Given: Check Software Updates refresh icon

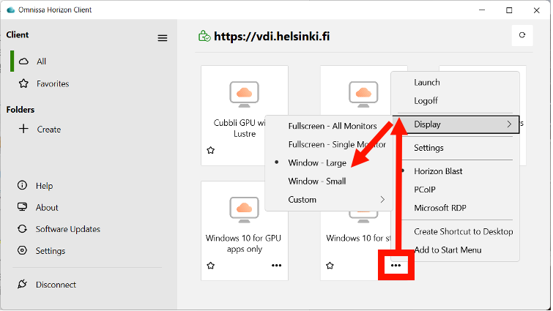Looking at the screenshot, I should [22, 229].
